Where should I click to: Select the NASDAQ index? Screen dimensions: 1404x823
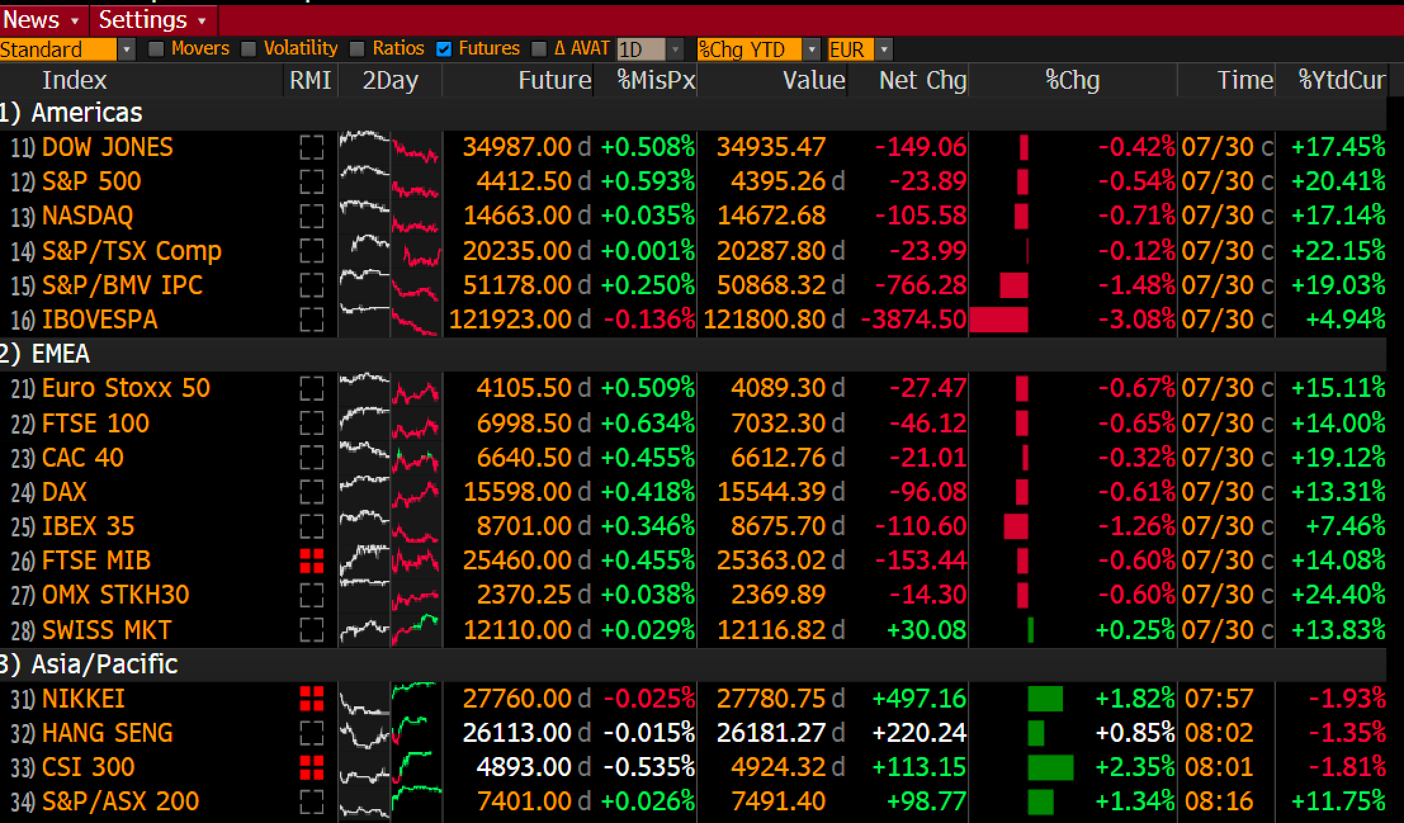pyautogui.click(x=88, y=216)
